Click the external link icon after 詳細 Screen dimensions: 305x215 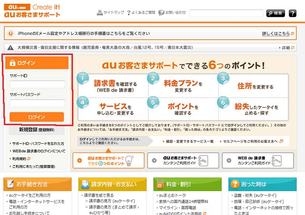point(293,48)
